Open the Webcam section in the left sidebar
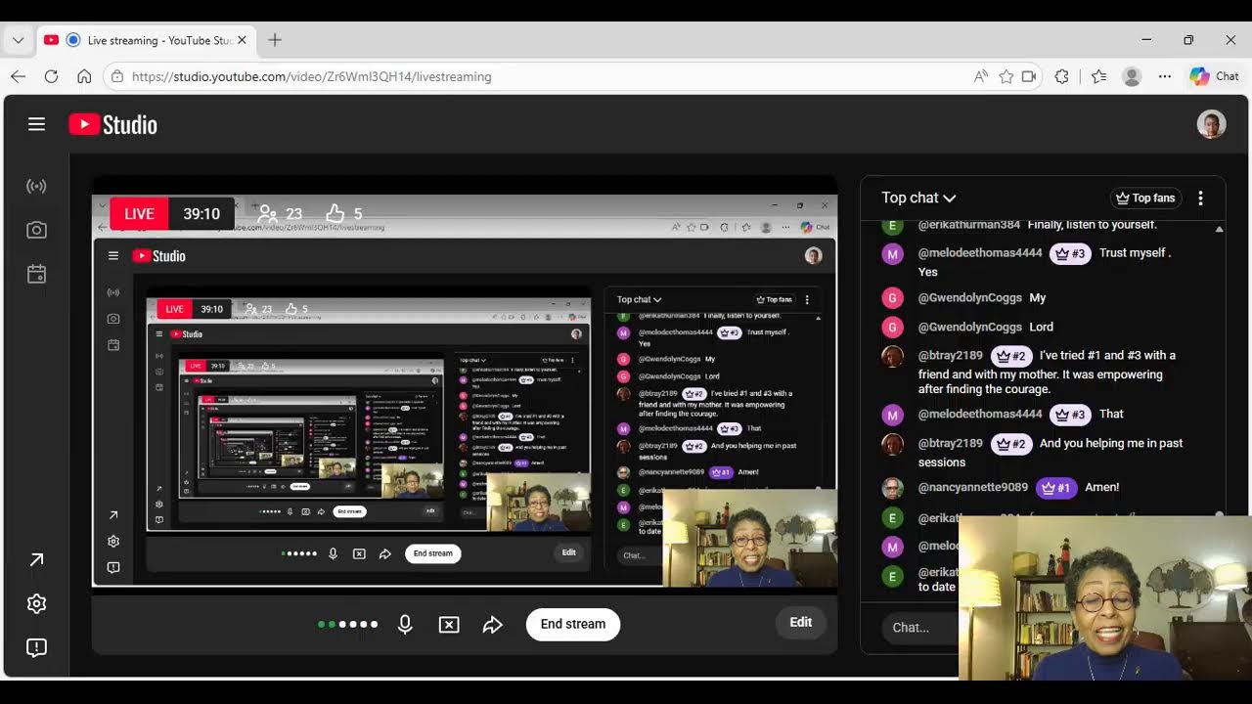1252x704 pixels. [x=36, y=230]
